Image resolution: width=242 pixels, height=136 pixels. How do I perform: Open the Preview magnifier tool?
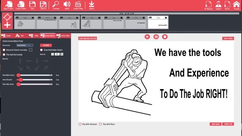[56, 5]
